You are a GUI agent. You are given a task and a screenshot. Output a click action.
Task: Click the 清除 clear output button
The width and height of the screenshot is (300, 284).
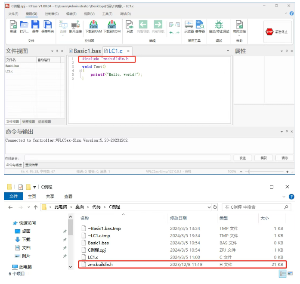(x=285, y=158)
